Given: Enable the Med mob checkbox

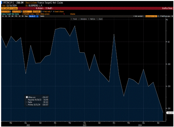Looking at the screenshot, I should (43, 12).
